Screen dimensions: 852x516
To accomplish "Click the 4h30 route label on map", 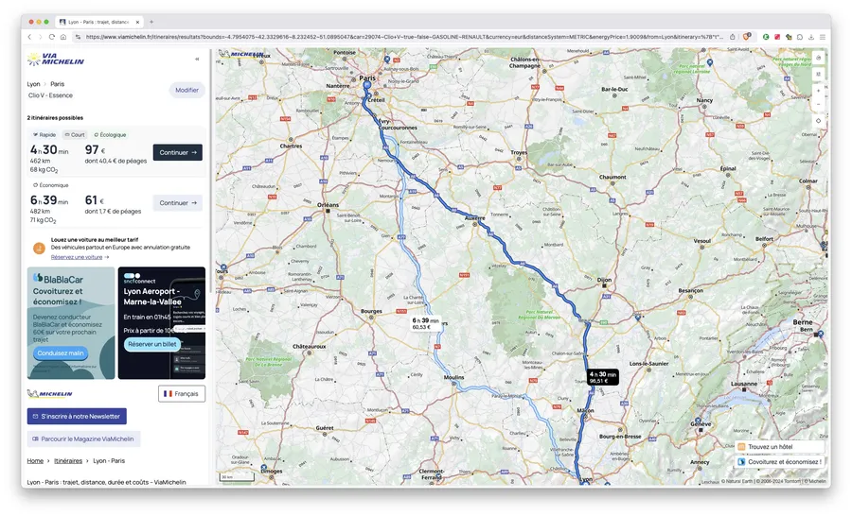I will coord(603,377).
